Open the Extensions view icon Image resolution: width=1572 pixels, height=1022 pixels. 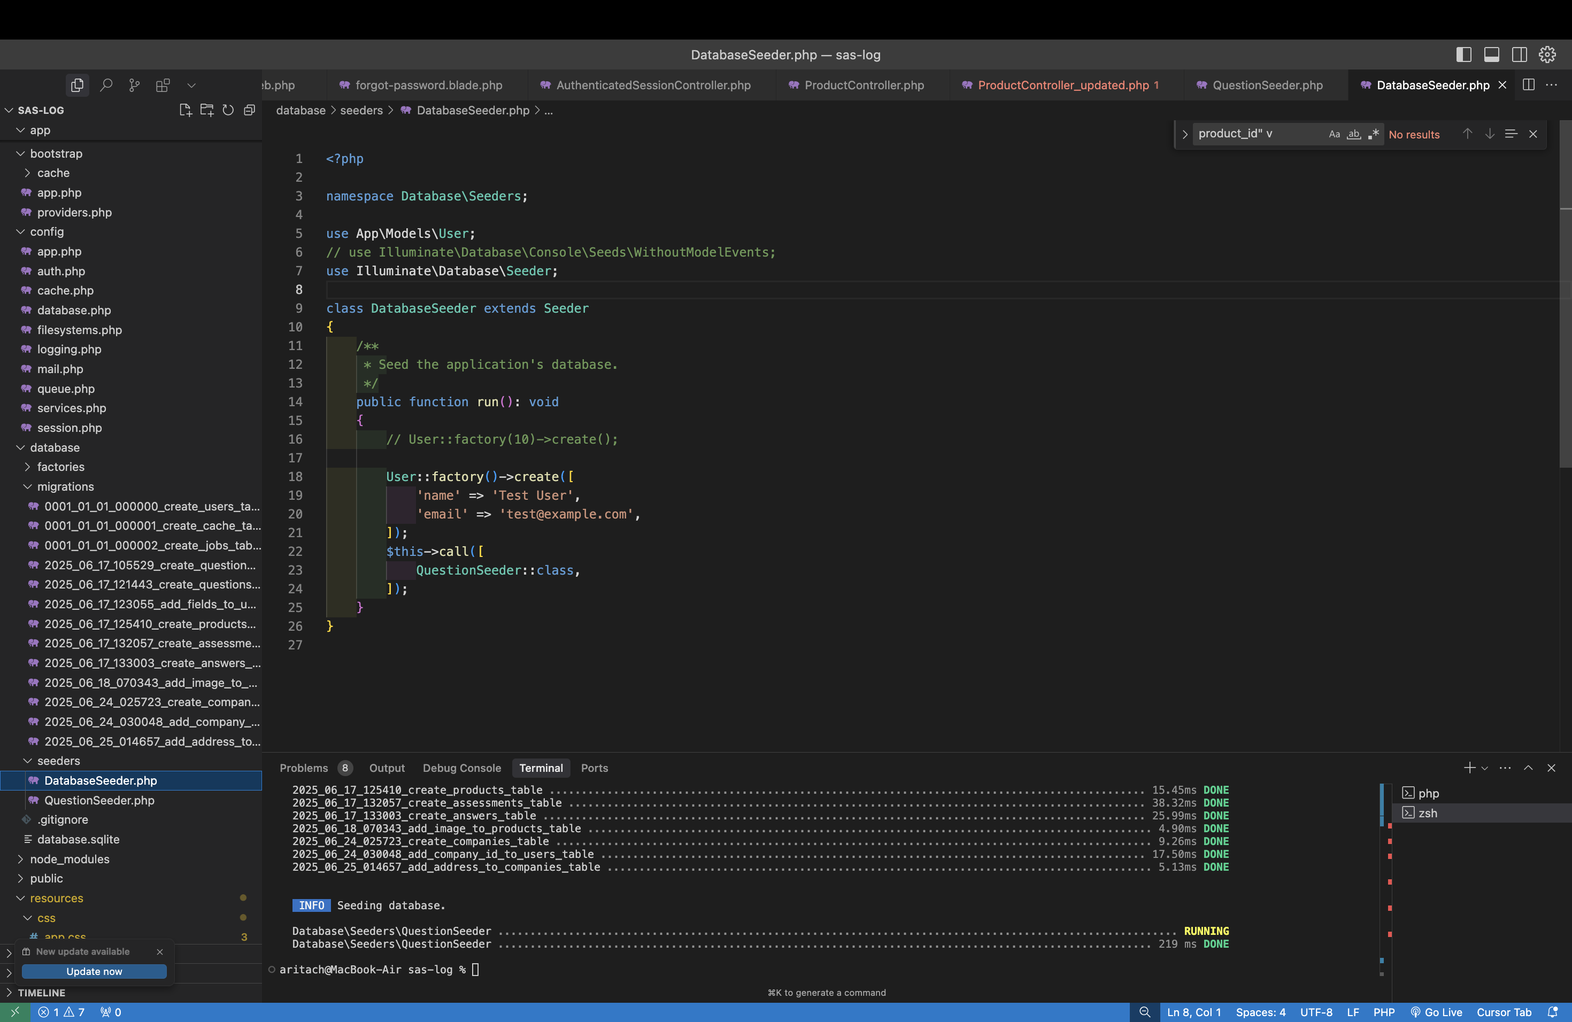163,85
